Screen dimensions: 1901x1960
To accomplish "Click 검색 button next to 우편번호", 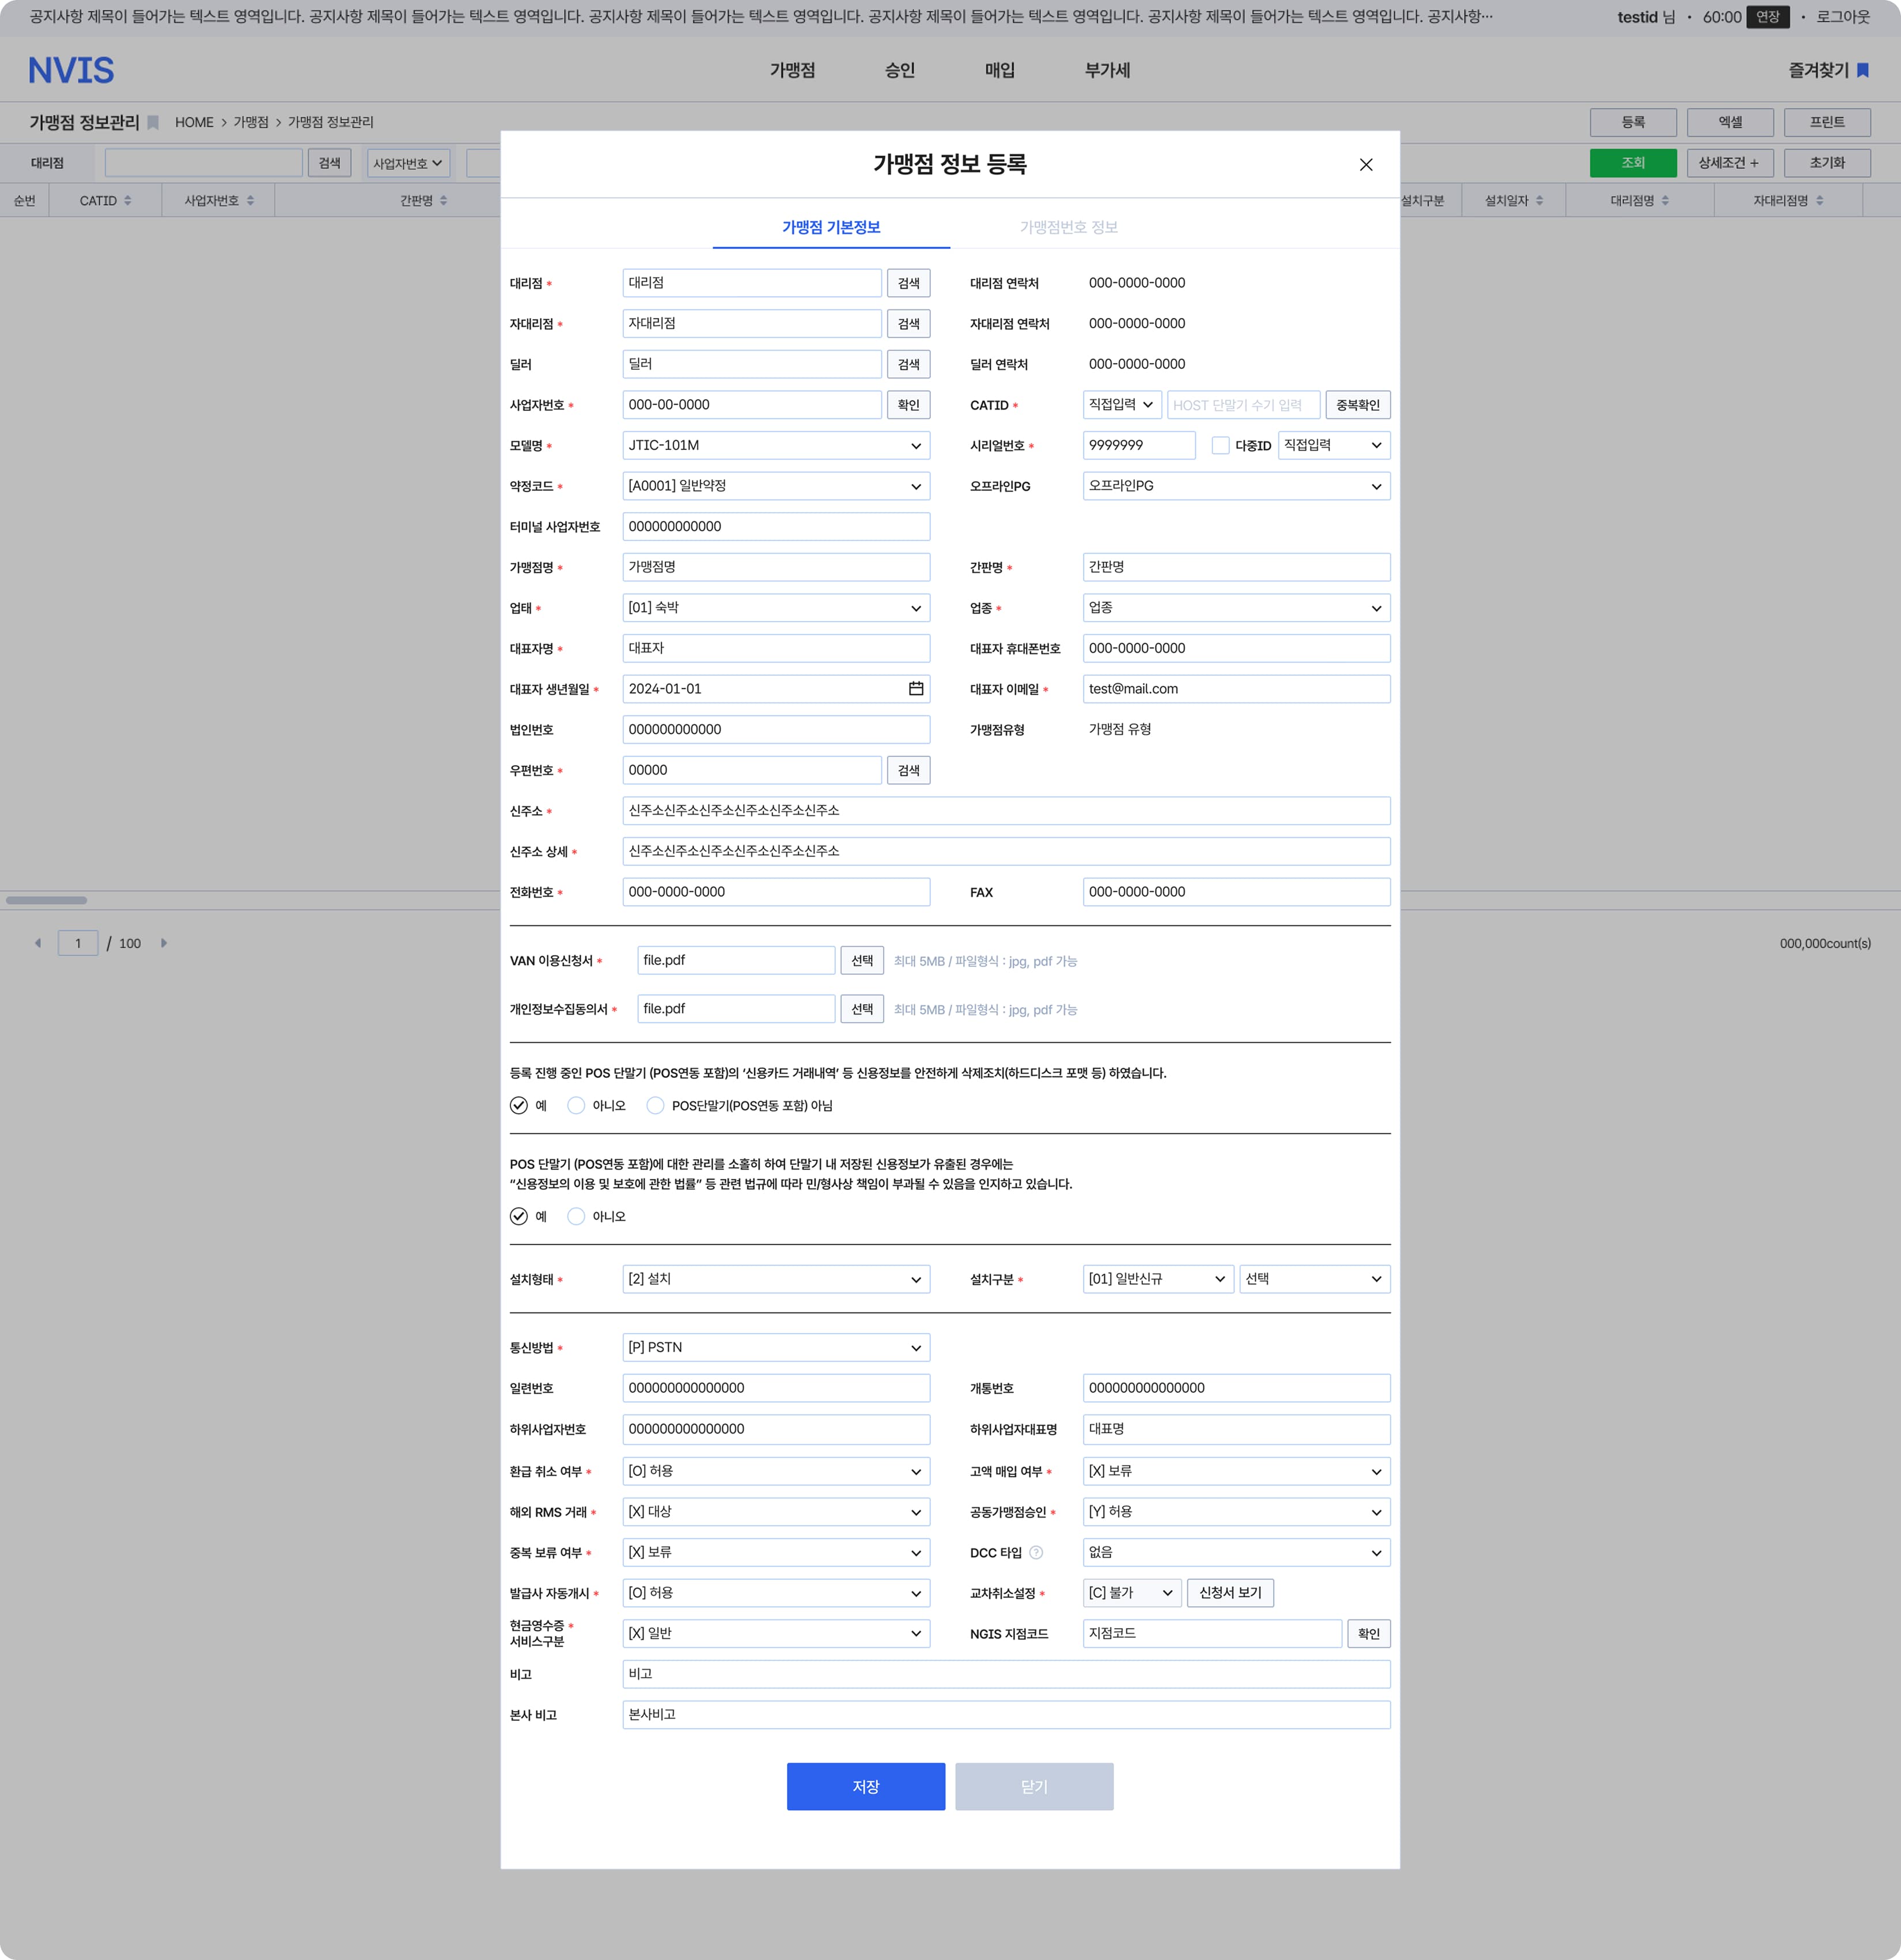I will 908,771.
